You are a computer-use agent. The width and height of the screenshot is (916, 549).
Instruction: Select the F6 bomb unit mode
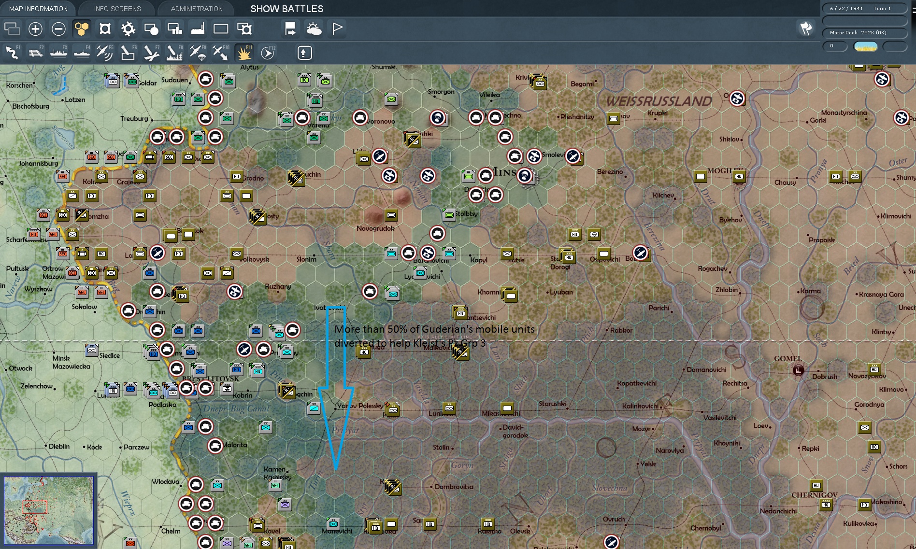coord(128,53)
